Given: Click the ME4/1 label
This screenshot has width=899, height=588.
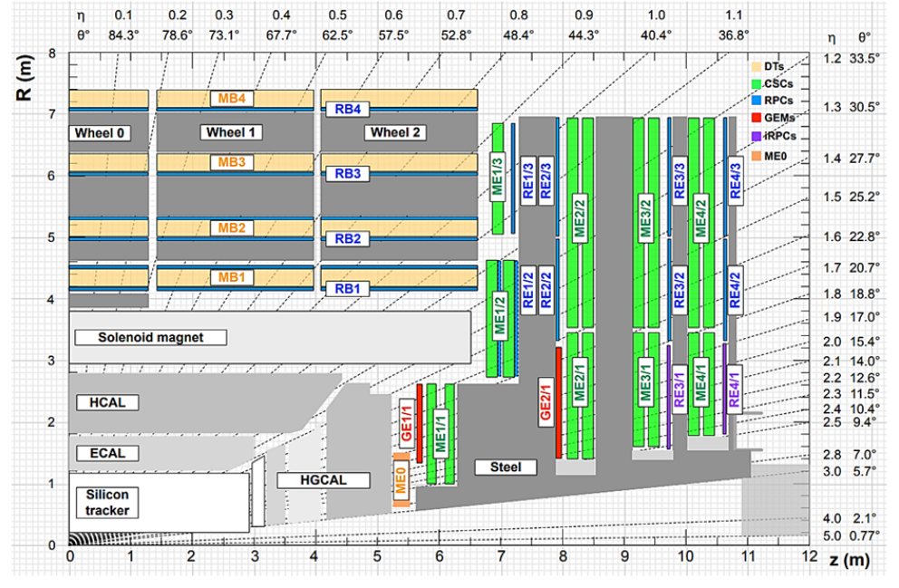Looking at the screenshot, I should point(701,381).
